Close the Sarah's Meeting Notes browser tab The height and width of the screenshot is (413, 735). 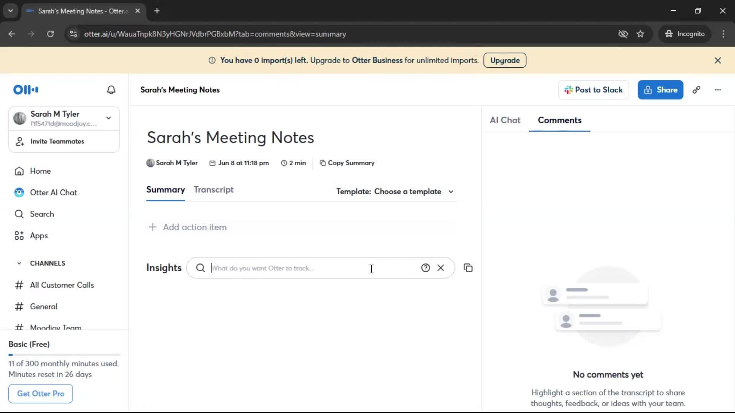tap(137, 11)
